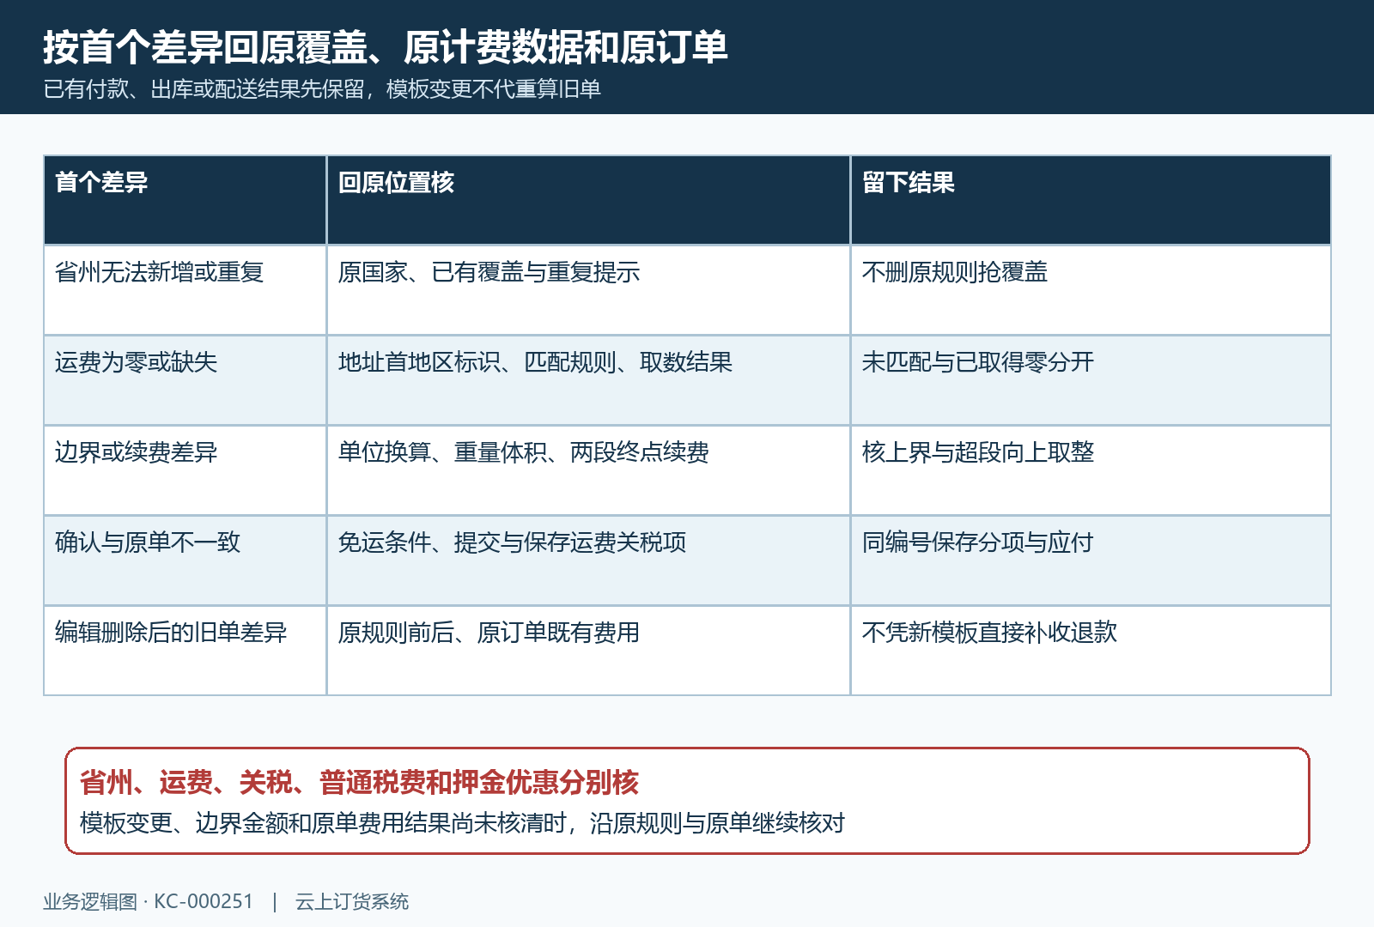Click cell 未匹配与已取得零分开

[x=1091, y=380]
